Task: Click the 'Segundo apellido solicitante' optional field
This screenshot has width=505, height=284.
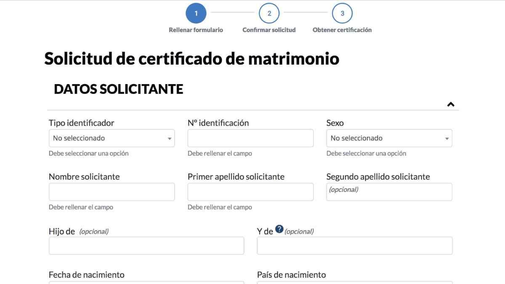Action: click(x=389, y=192)
